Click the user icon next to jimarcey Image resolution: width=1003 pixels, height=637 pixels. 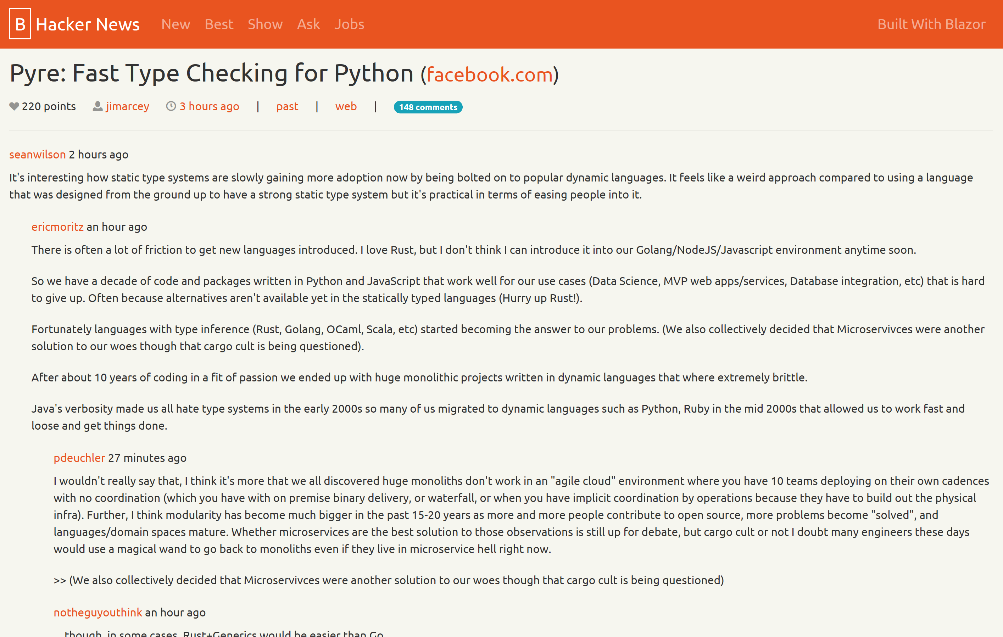pyautogui.click(x=97, y=107)
